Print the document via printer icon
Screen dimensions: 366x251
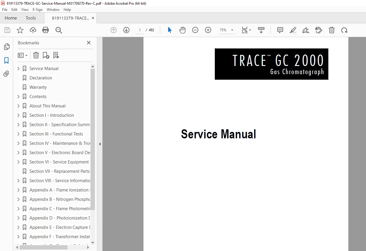[46, 30]
